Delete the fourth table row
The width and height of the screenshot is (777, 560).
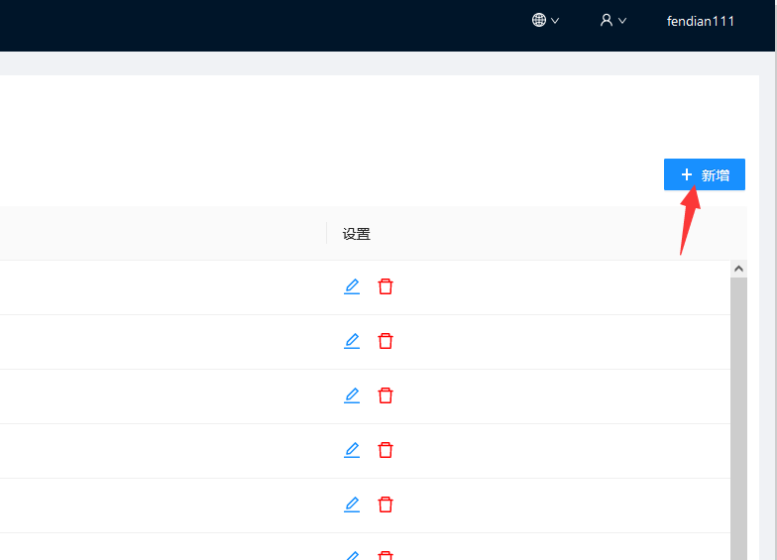coord(386,450)
